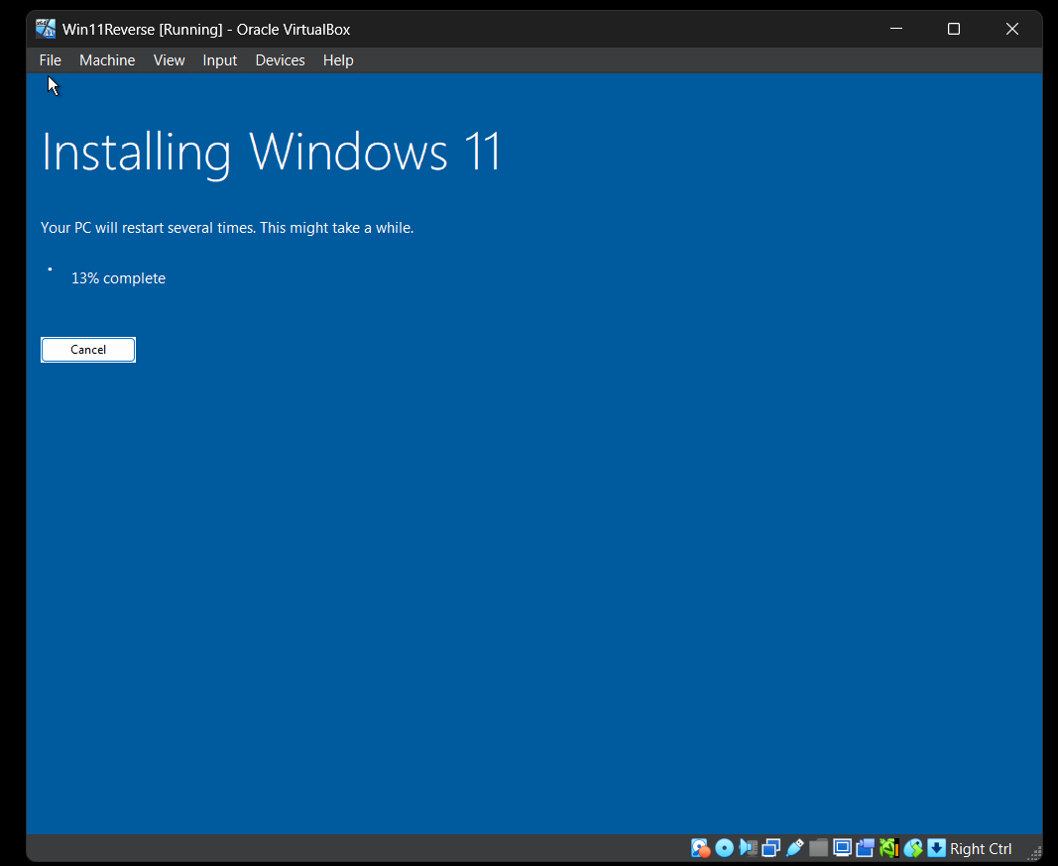Click the recording status icon
This screenshot has width=1058, height=866.
(x=866, y=848)
